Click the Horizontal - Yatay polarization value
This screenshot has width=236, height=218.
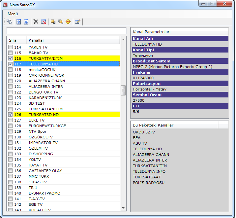(x=150, y=89)
